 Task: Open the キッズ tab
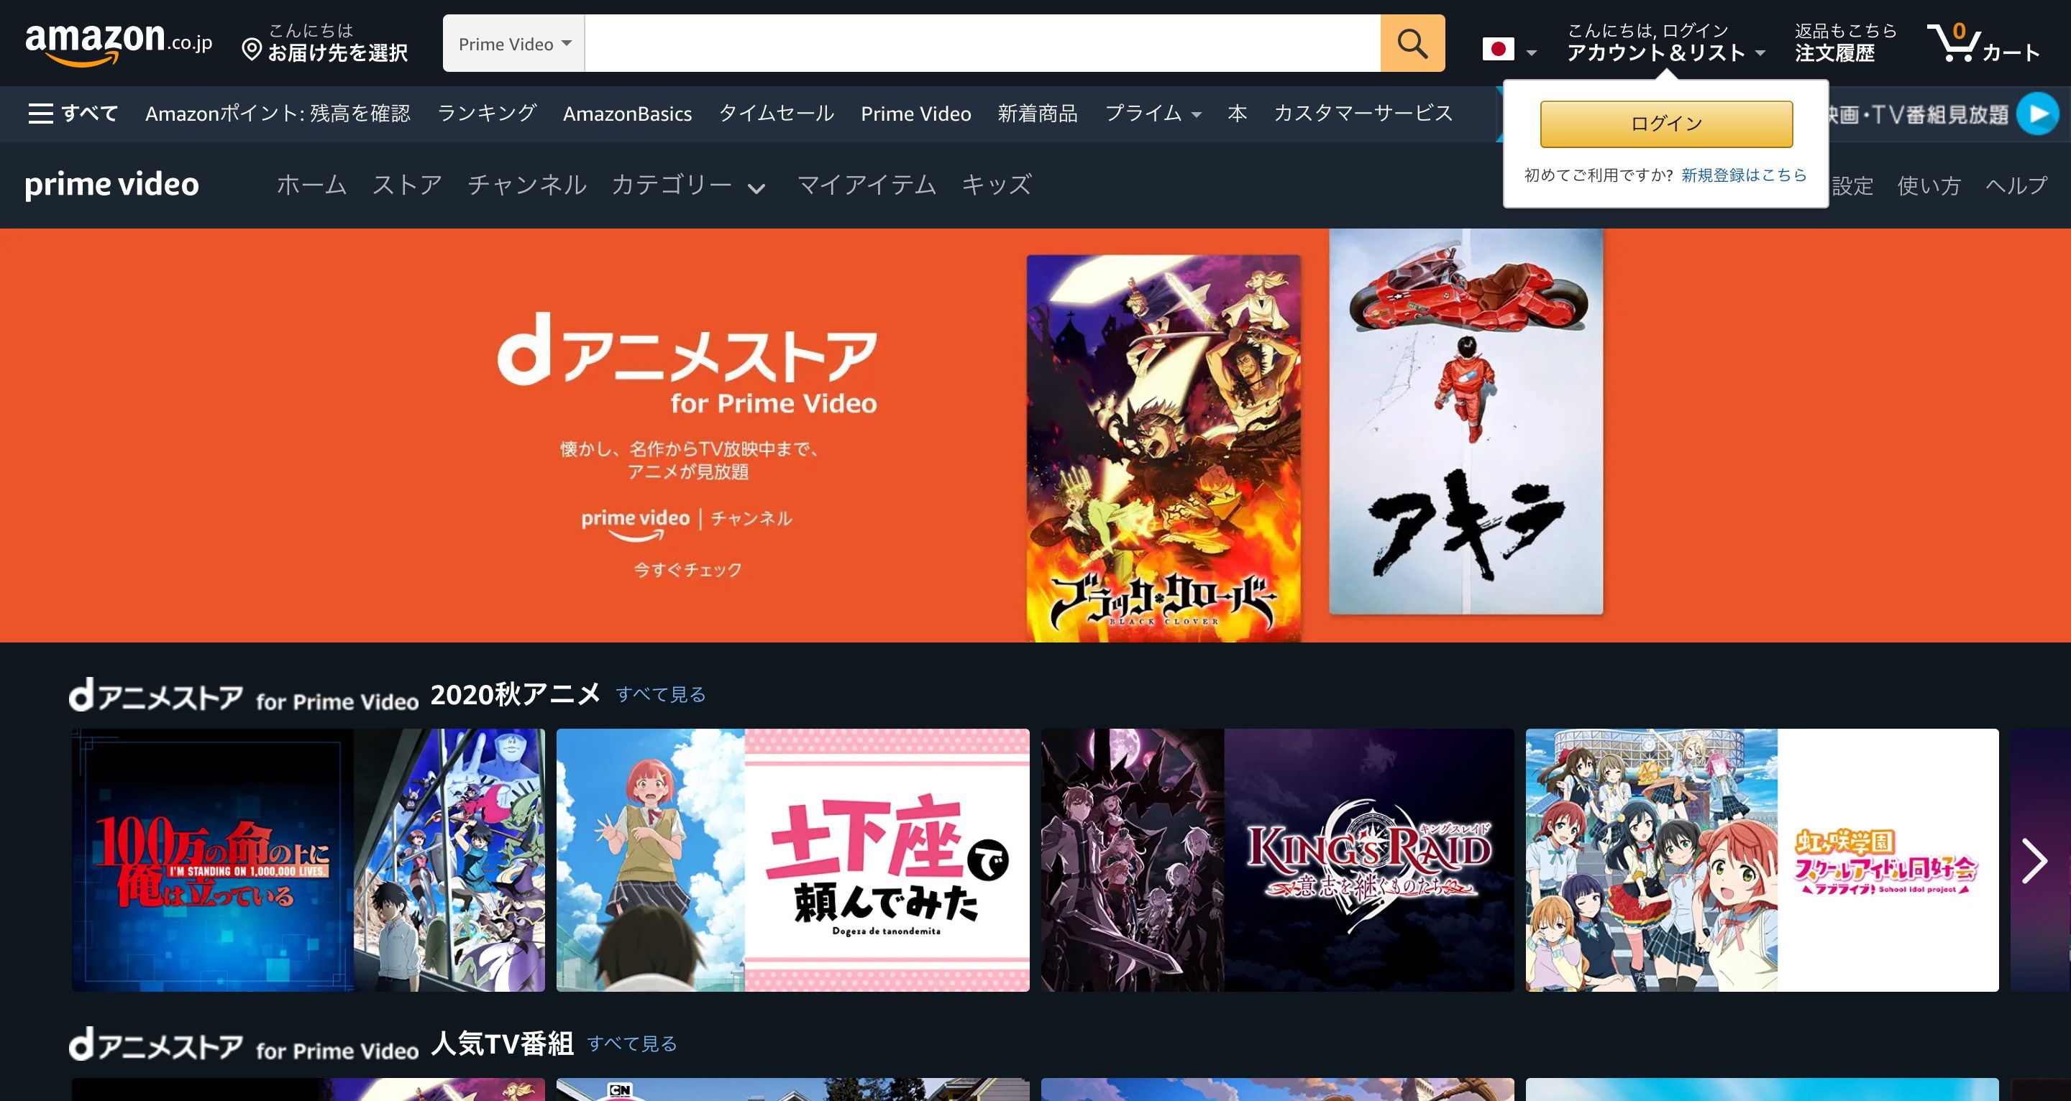996,185
